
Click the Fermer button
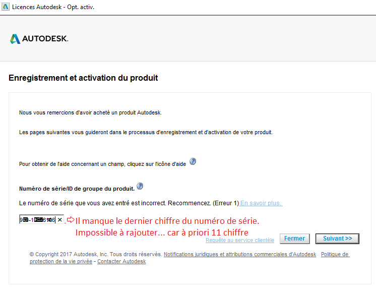[295, 239]
